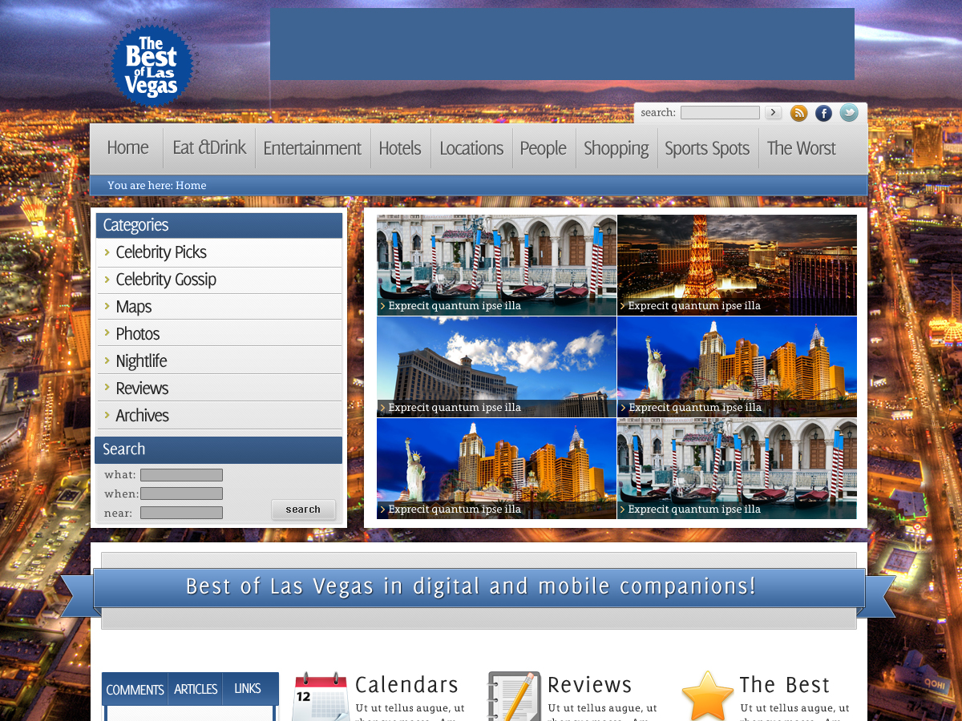Click the top blue advertisement banner
962x721 pixels.
coord(562,44)
